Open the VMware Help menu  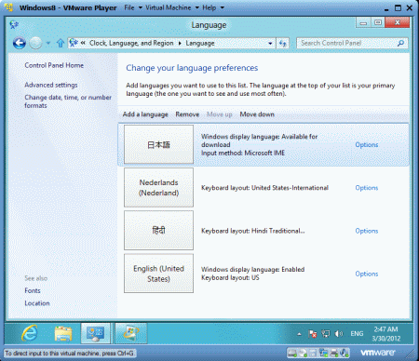pos(213,7)
